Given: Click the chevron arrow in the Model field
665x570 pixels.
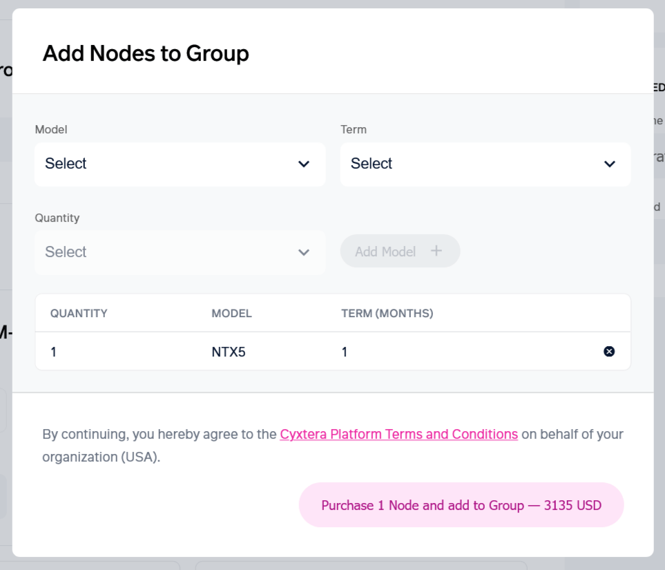Looking at the screenshot, I should tap(304, 164).
